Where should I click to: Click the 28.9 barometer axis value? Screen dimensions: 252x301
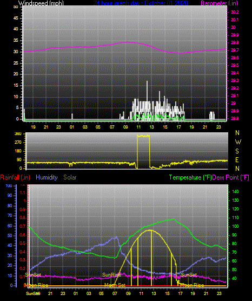(235, 111)
